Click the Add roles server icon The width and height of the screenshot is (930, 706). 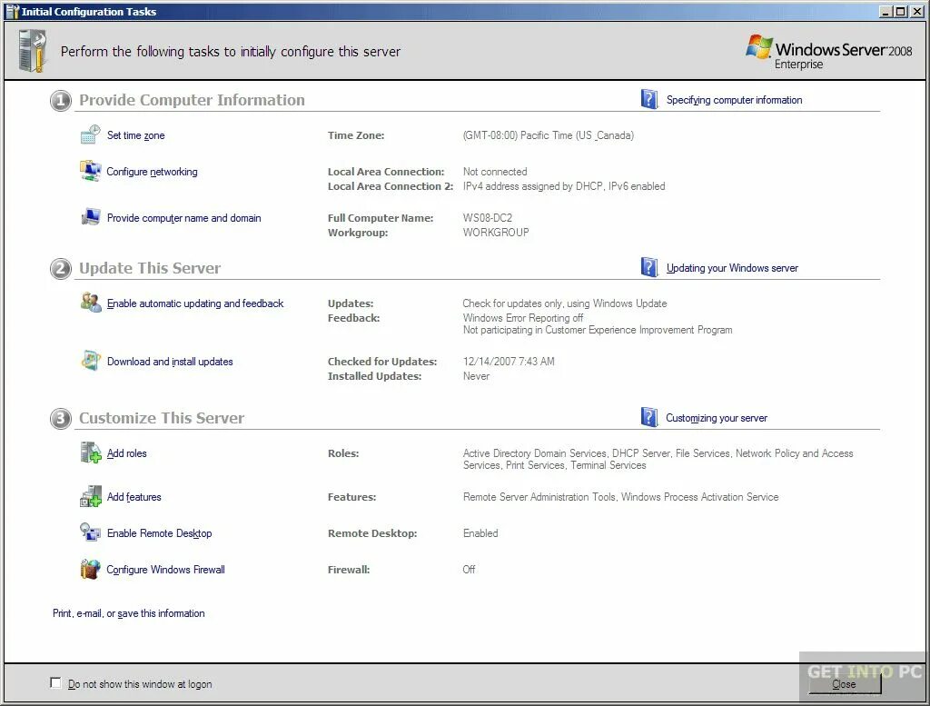click(x=91, y=452)
